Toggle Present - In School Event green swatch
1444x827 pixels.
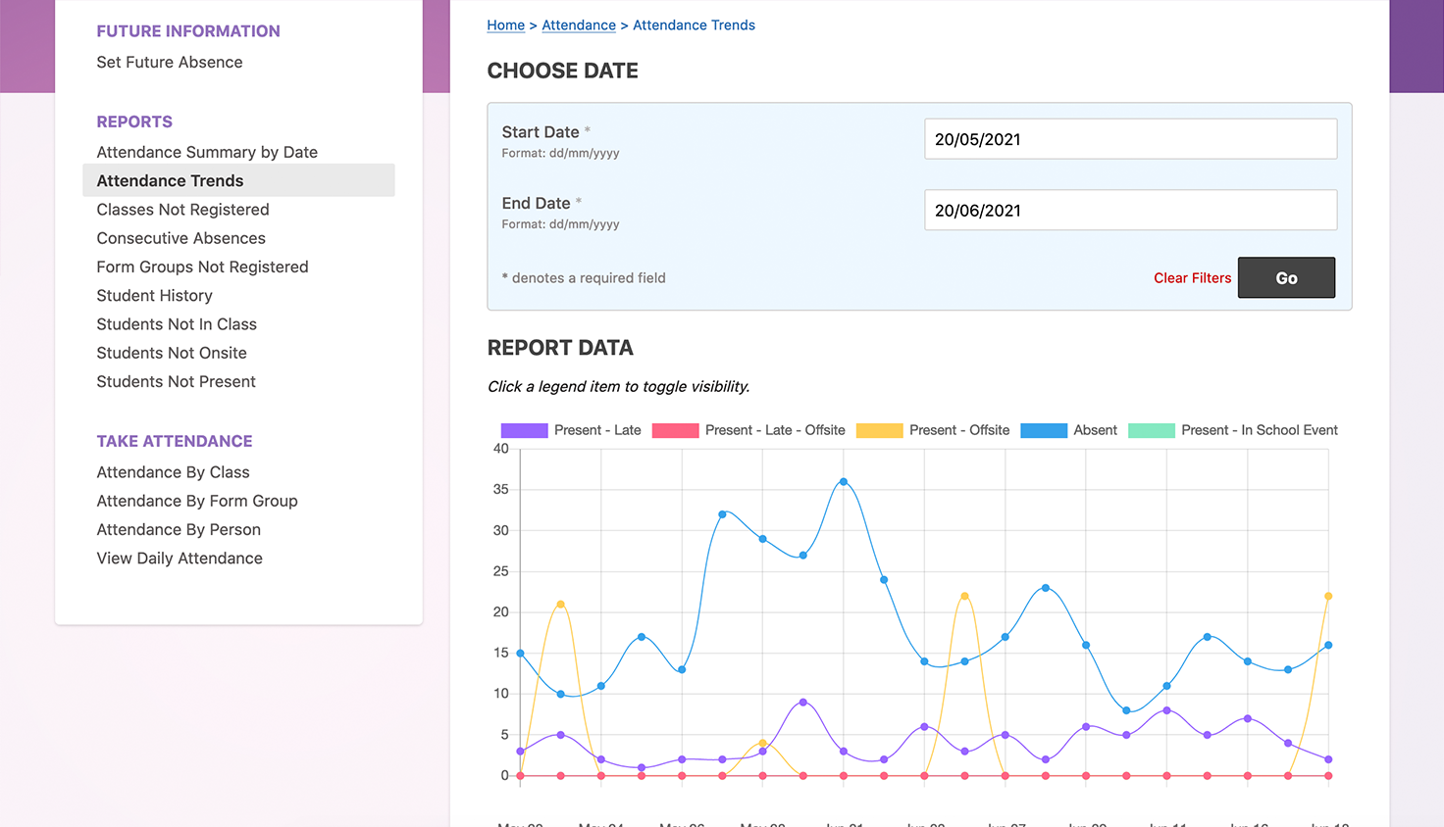tap(1152, 430)
